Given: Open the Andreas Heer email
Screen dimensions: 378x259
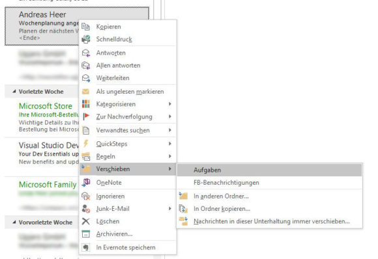Looking at the screenshot, I should point(42,26).
